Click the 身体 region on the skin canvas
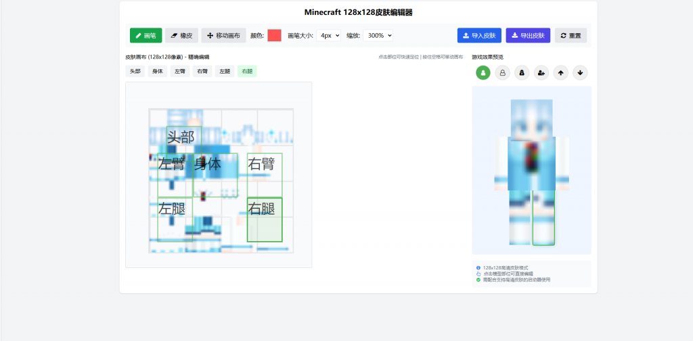Image resolution: width=693 pixels, height=341 pixels. click(x=216, y=175)
